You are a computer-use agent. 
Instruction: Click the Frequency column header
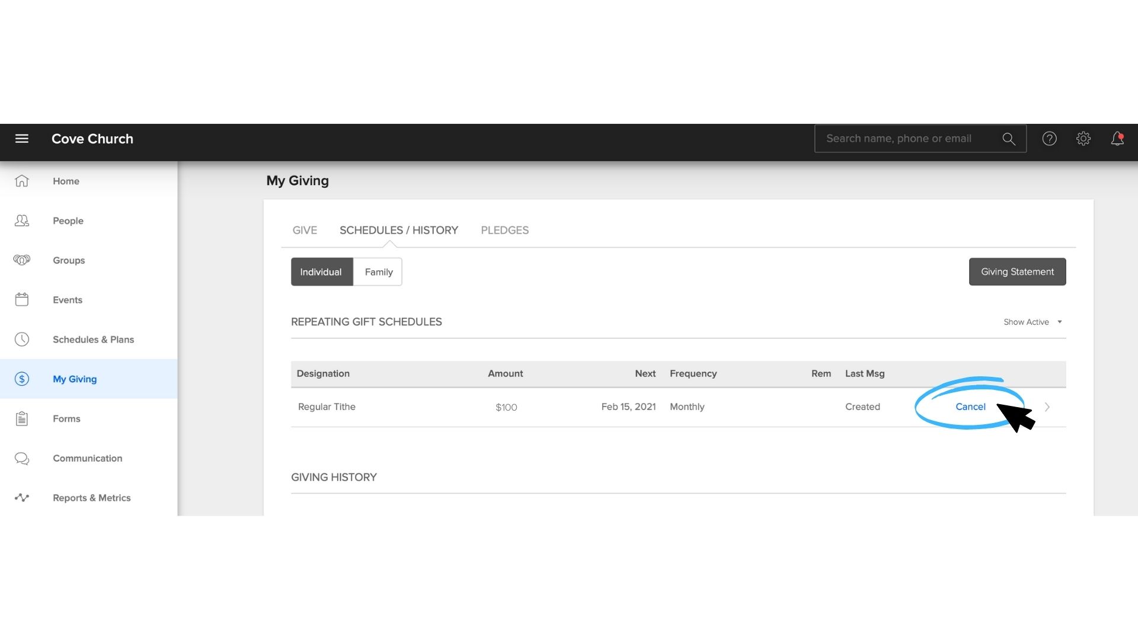[x=693, y=373]
